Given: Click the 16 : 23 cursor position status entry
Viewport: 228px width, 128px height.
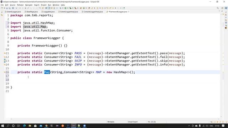Looking at the screenshot, I should point(152,122).
